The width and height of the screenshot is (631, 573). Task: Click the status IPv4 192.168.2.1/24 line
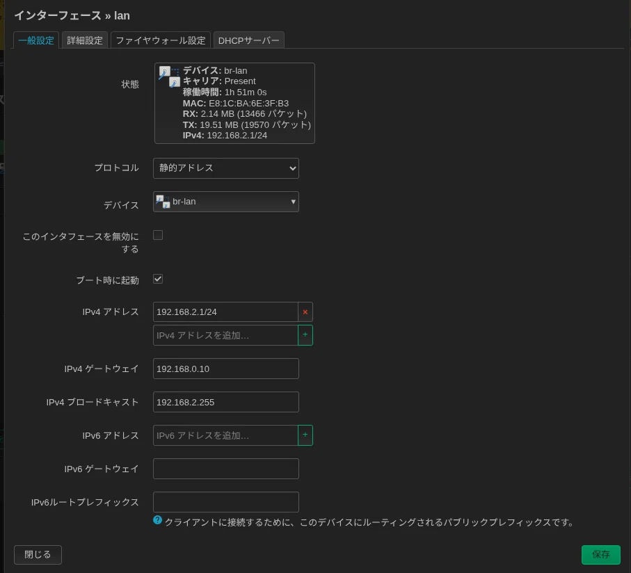tap(225, 136)
